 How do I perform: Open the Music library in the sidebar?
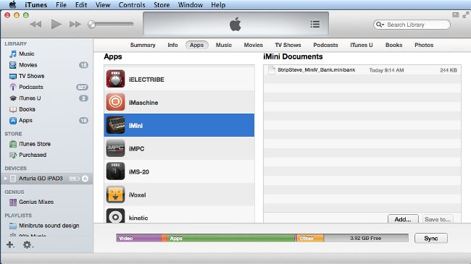coord(26,54)
